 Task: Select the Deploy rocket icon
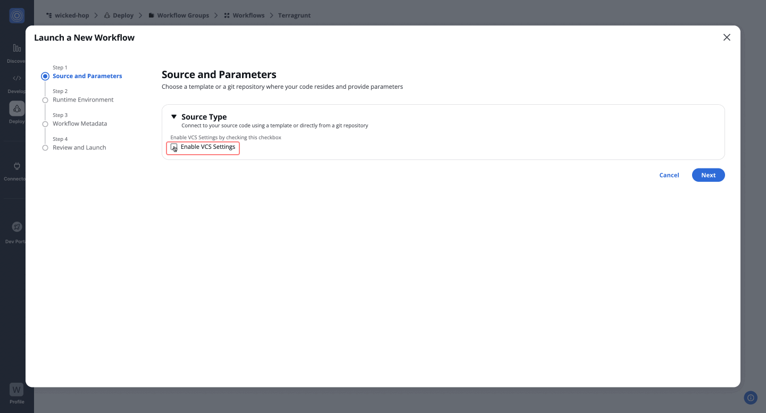click(x=16, y=108)
